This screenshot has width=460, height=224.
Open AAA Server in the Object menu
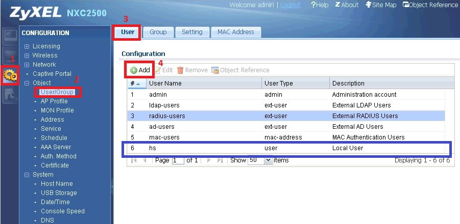(x=56, y=147)
